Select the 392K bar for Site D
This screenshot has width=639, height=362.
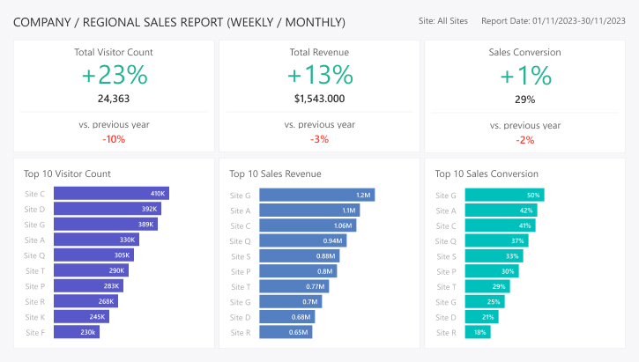[108, 209]
